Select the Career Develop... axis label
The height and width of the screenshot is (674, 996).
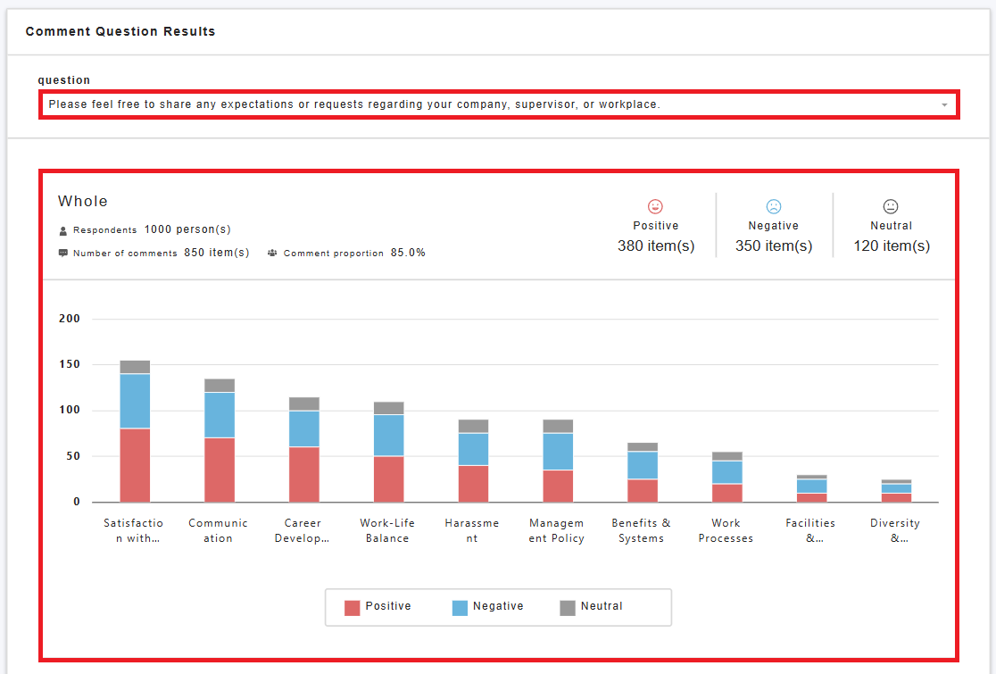click(303, 530)
